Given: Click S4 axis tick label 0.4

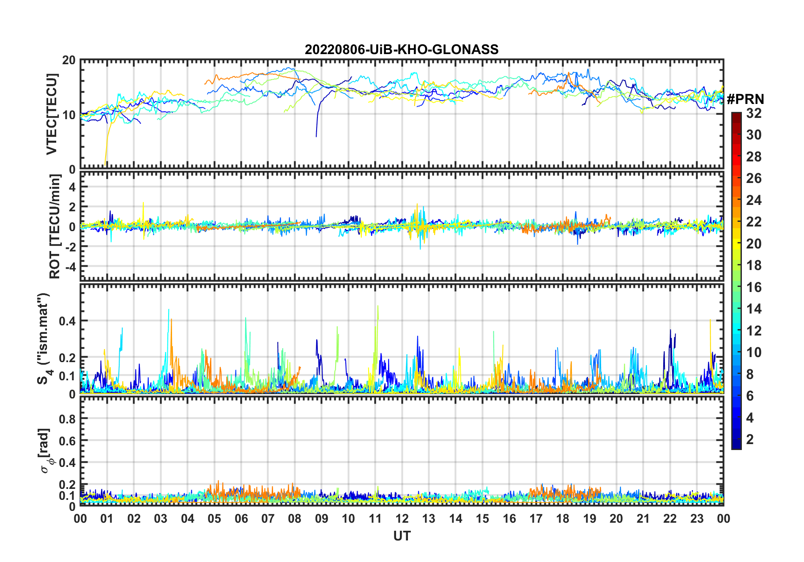Looking at the screenshot, I should [x=67, y=321].
